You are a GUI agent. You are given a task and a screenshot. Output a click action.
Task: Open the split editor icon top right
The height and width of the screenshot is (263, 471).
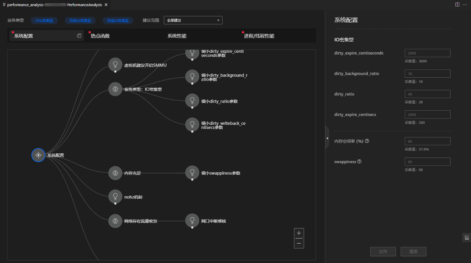coord(457,4)
